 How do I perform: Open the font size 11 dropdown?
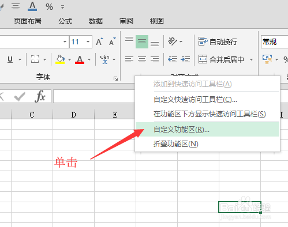click(88, 41)
